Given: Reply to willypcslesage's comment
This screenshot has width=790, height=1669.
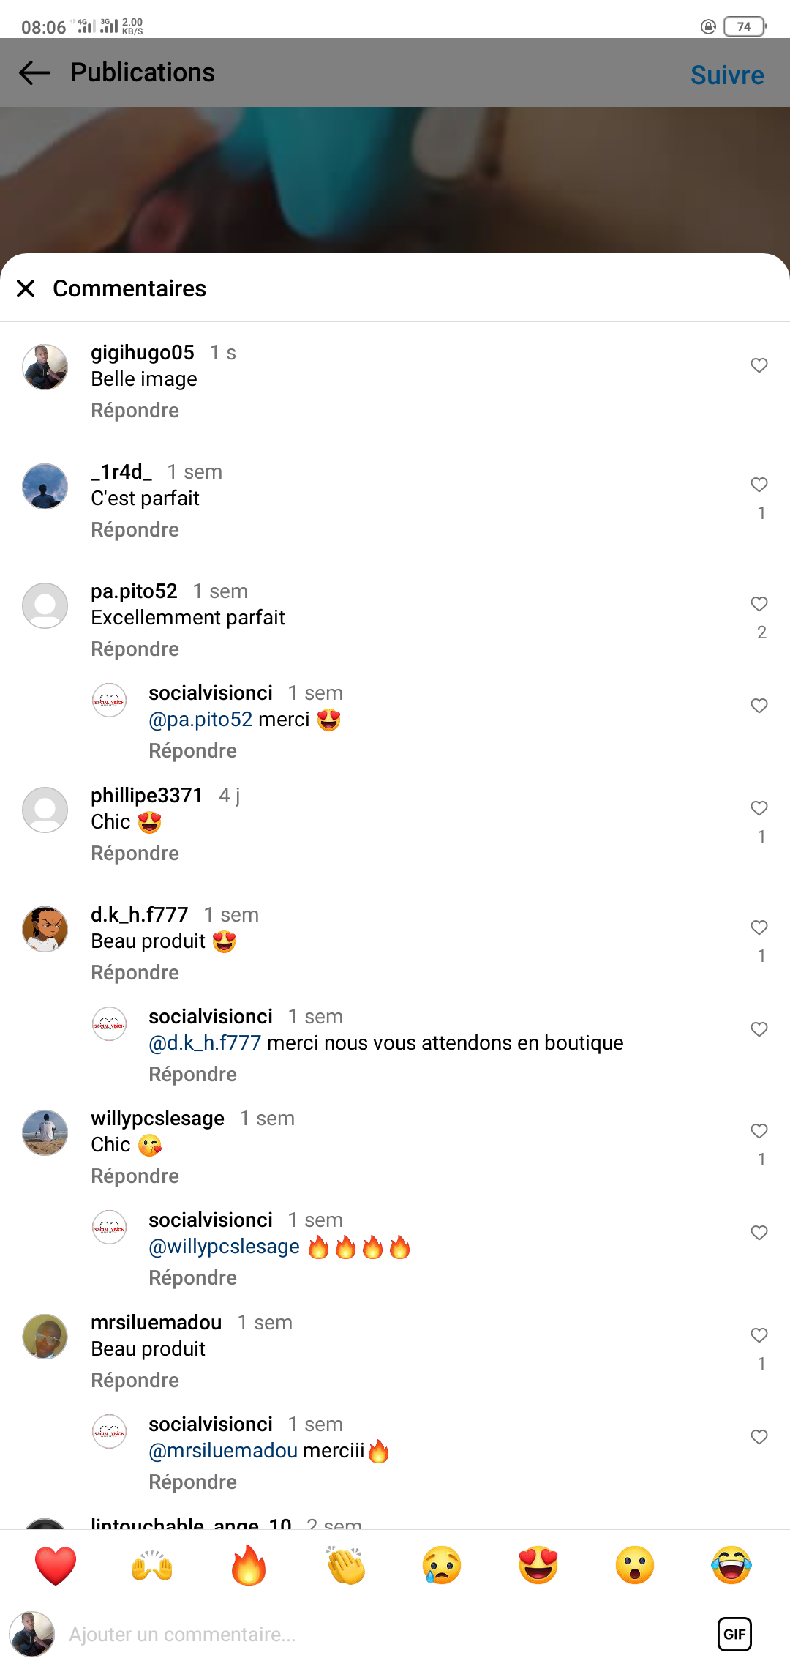Looking at the screenshot, I should coord(135,1176).
